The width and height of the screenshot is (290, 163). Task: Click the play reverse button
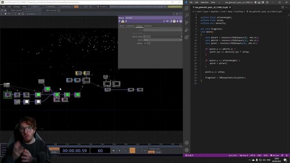click(x=126, y=151)
